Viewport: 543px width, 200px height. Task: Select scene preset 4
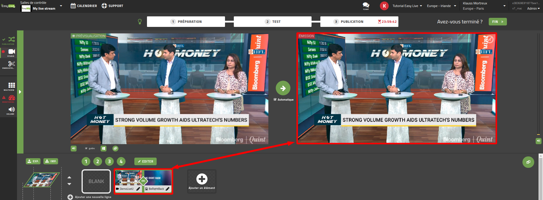pos(121,161)
